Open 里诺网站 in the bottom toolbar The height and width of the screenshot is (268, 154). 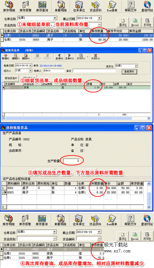[x=147, y=220]
